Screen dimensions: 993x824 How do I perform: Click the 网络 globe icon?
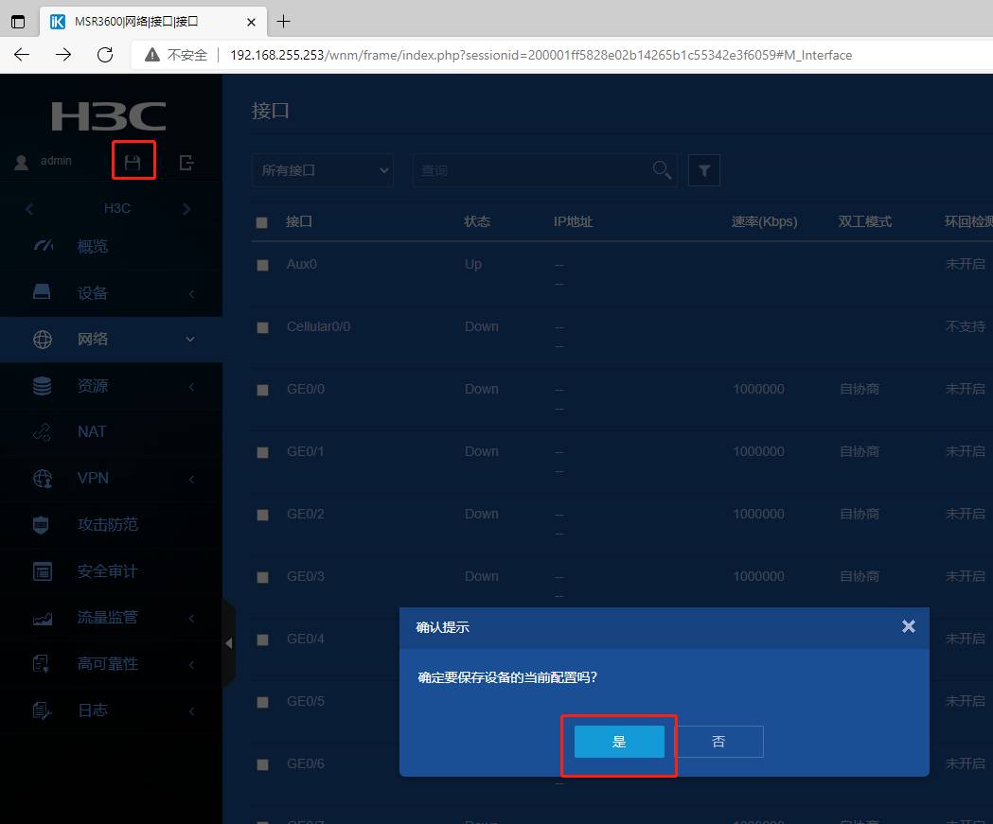point(43,340)
